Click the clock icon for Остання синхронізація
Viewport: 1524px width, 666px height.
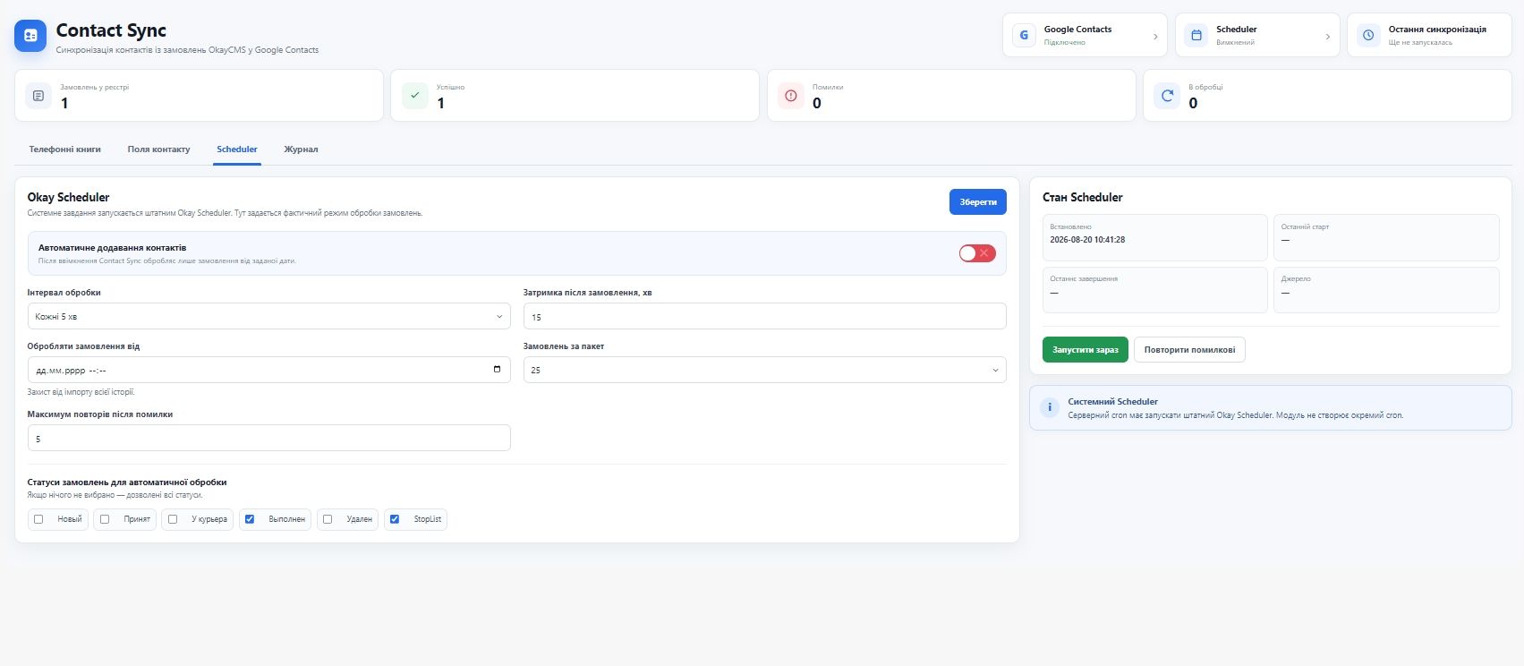tap(1367, 35)
